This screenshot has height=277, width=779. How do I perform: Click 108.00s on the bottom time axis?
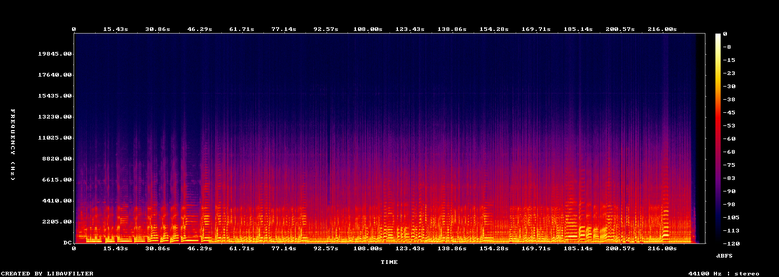pyautogui.click(x=368, y=248)
